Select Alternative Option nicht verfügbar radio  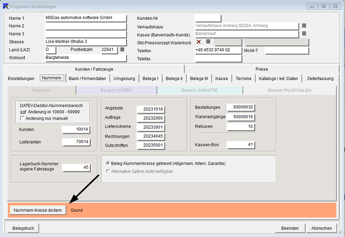point(108,171)
